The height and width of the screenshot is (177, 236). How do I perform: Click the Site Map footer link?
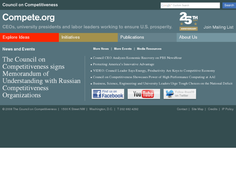(197, 109)
